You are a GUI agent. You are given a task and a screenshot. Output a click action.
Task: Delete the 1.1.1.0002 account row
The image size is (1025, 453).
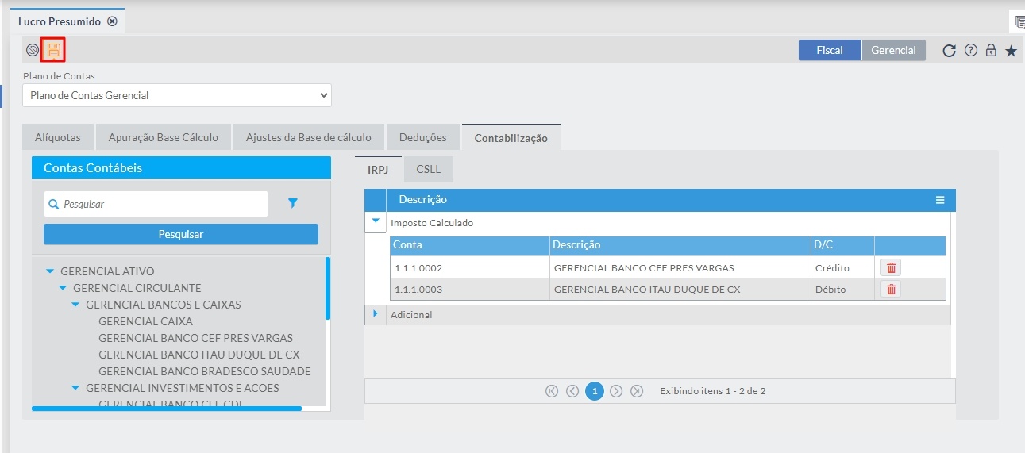(891, 268)
